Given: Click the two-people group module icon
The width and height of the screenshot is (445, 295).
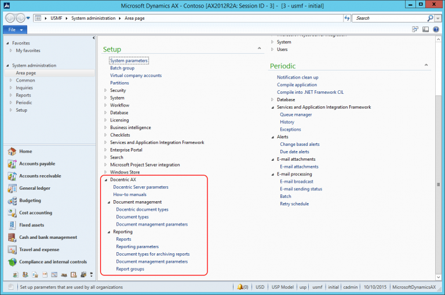Looking at the screenshot, I should pos(25,275).
